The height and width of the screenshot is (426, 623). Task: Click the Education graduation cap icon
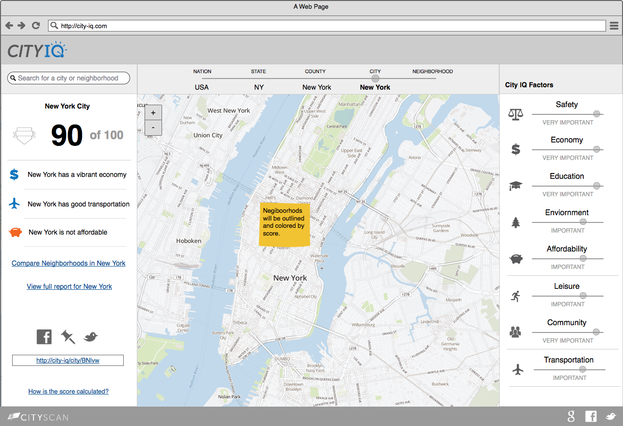[x=516, y=186]
